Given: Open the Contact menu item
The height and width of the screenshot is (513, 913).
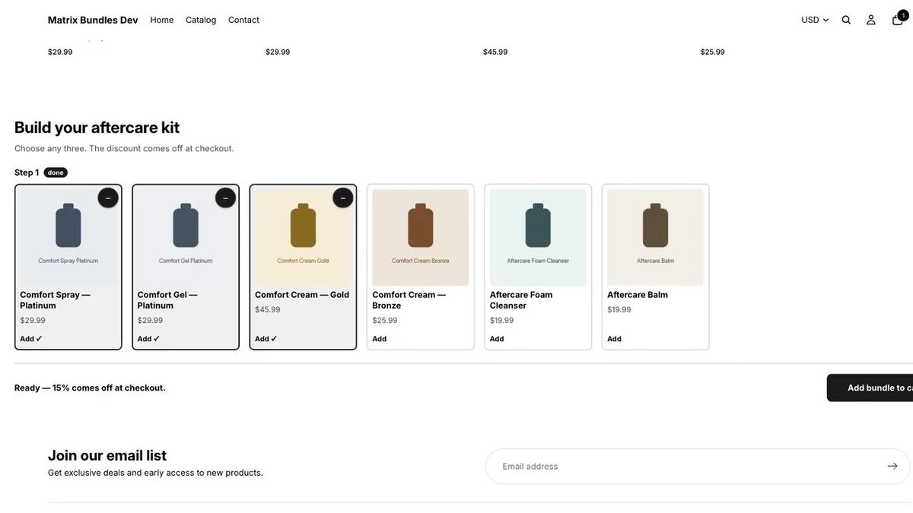Looking at the screenshot, I should click(x=243, y=20).
